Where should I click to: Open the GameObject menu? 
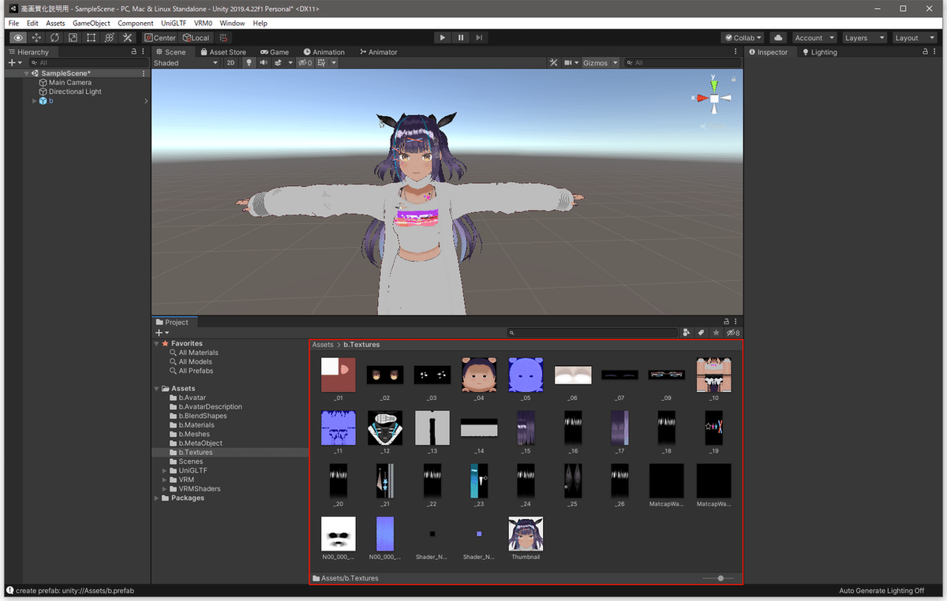click(x=92, y=23)
